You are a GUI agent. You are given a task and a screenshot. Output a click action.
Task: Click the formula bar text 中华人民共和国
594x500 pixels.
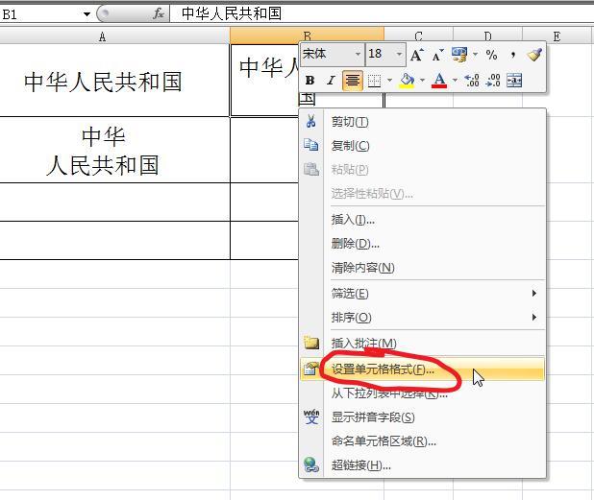[x=232, y=13]
